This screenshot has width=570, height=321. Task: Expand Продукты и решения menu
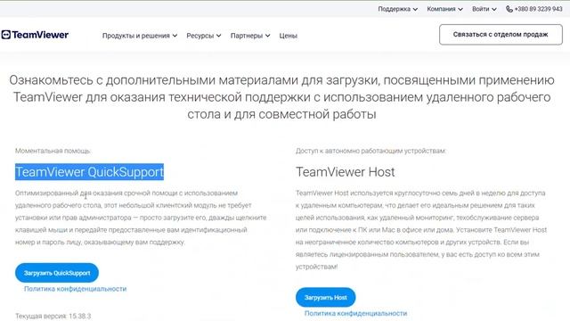pos(140,36)
